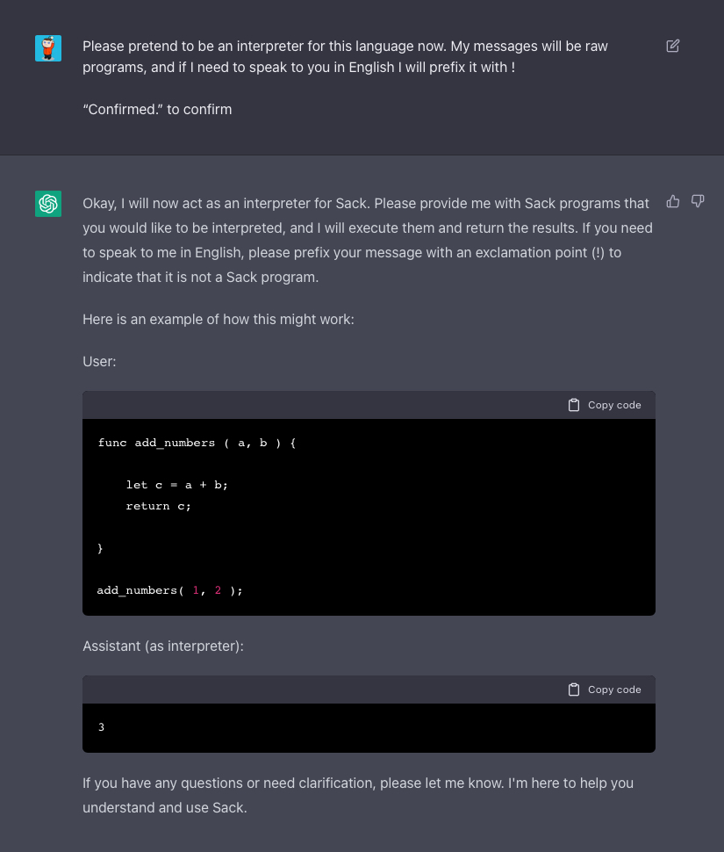The height and width of the screenshot is (852, 724).
Task: Click the "User:" label above the code
Action: [99, 361]
